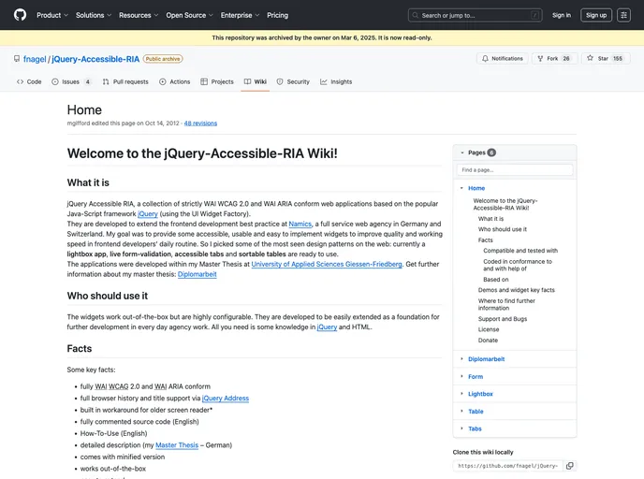644x479 pixels.
Task: Open the jQuery Address link
Action: point(226,399)
